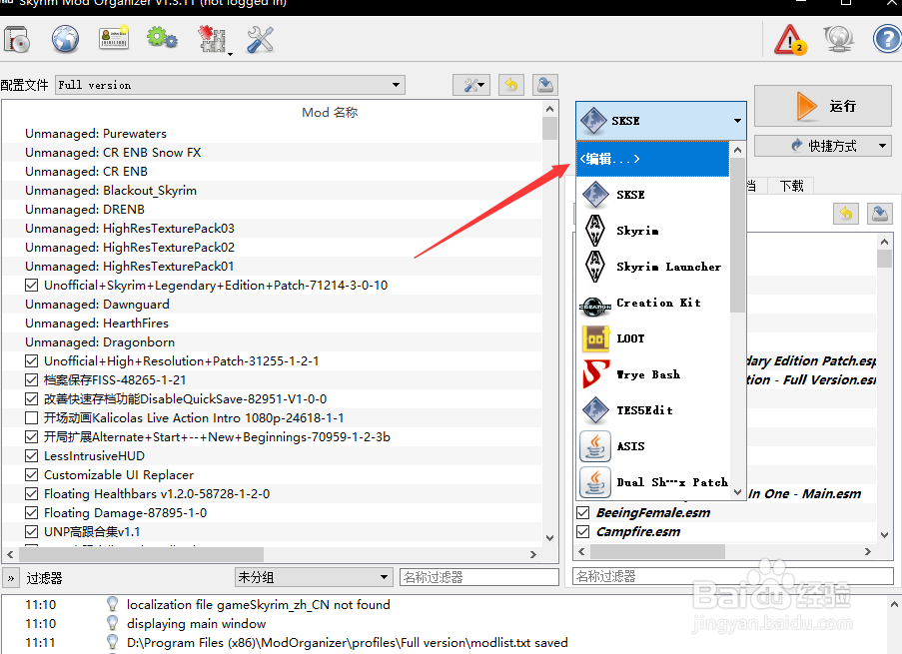The image size is (902, 654).
Task: Click plugin list name filter field
Action: [733, 576]
